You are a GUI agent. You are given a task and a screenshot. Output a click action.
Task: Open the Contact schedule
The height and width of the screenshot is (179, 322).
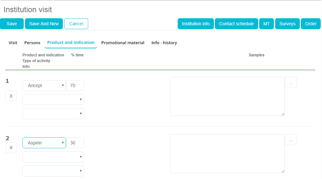click(236, 24)
